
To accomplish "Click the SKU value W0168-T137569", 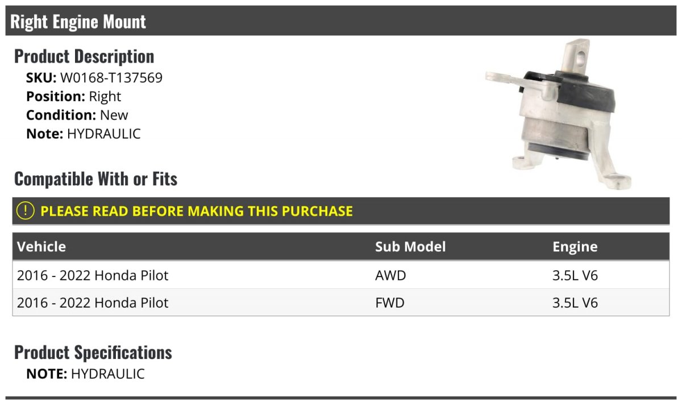I will pos(111,78).
